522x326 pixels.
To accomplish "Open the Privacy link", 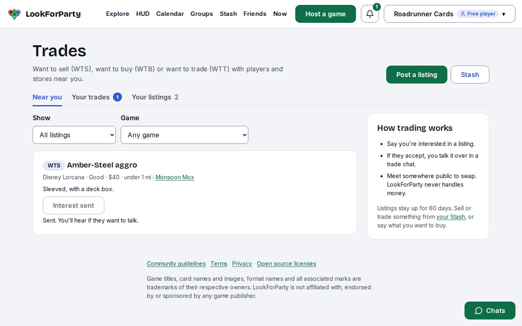I will tap(242, 264).
